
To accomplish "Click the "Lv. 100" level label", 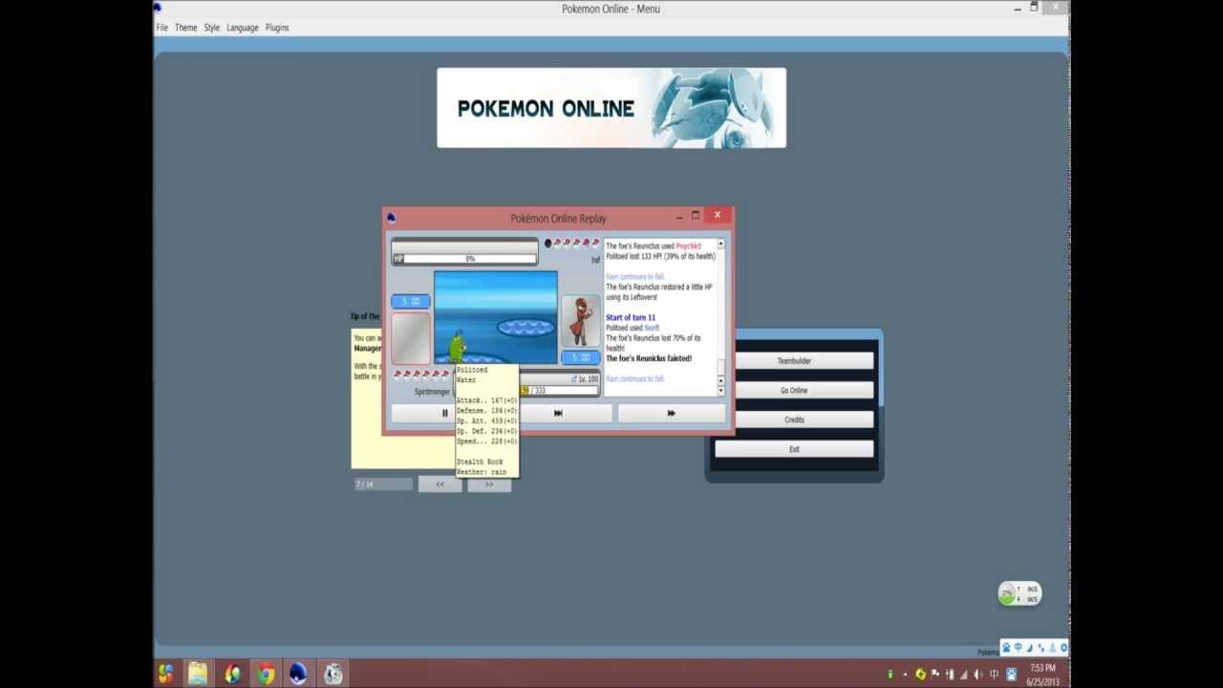I will click(589, 379).
